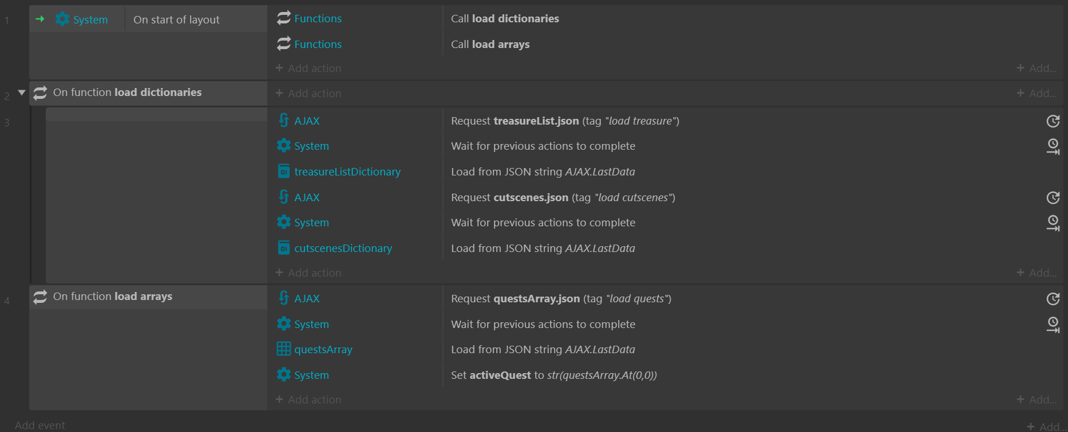Click function icon of On function load dictionaries

[x=40, y=93]
